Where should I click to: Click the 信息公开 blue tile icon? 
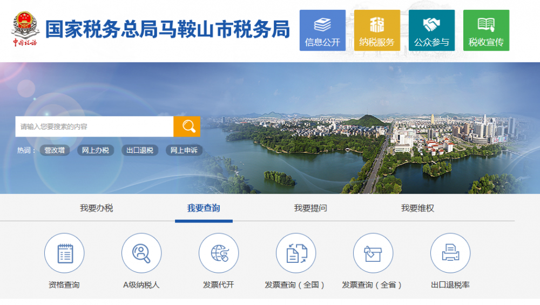322,30
